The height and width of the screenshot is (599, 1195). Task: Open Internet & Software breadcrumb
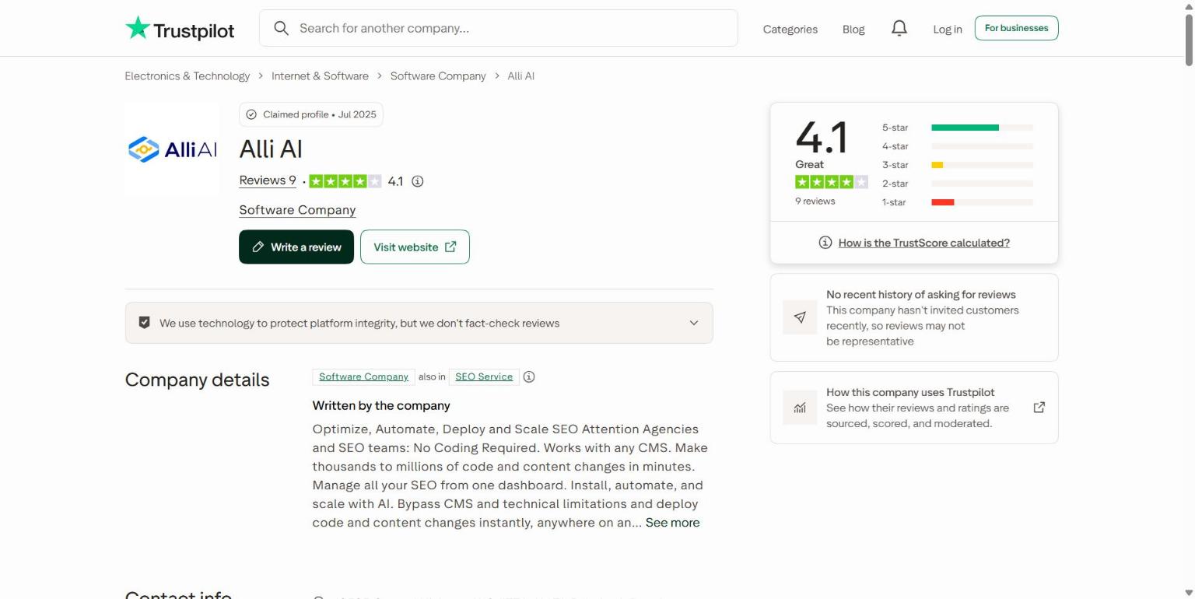pos(320,75)
